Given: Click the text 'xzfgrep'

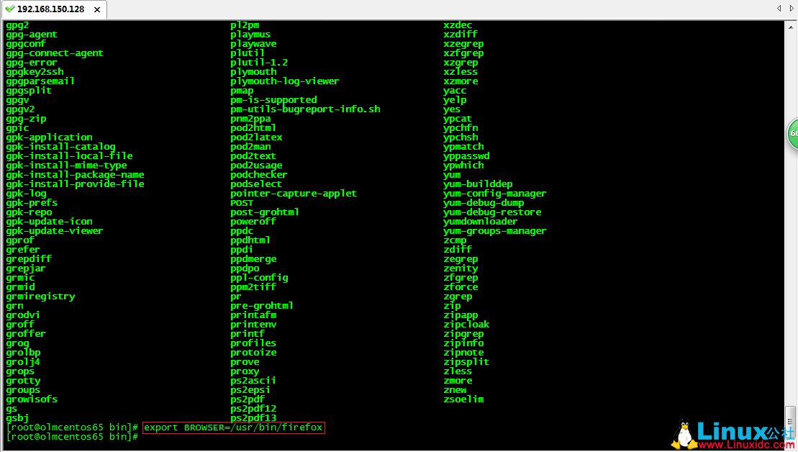Looking at the screenshot, I should (463, 53).
